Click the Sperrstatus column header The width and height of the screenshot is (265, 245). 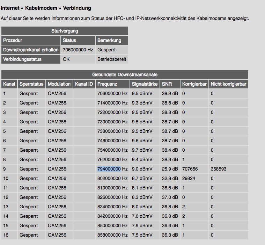point(31,84)
